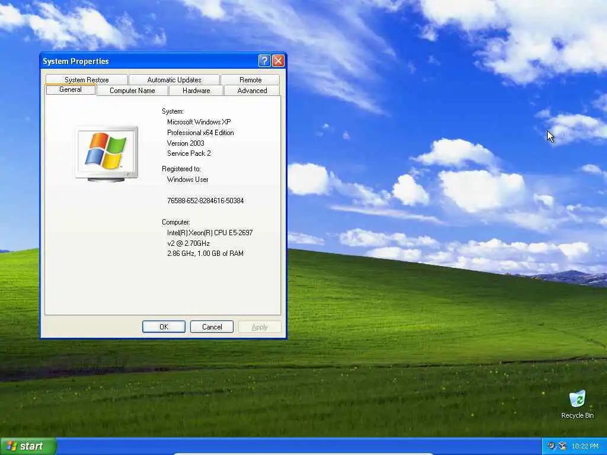Switch to the Computer Name tab
Screen dimensions: 607x455
tap(132, 91)
